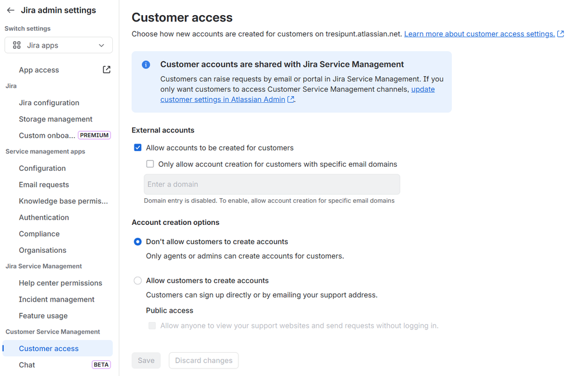The image size is (581, 376).
Task: Click Customers can sign up directly description
Action: (262, 295)
